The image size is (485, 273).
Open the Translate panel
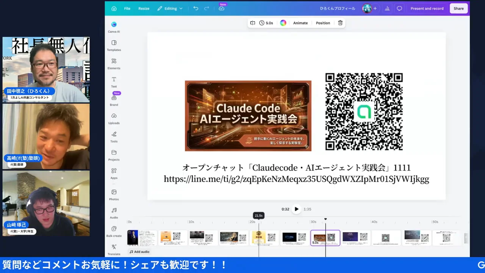coord(114,249)
